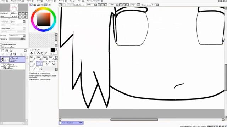227x127 pixels.
Task: Select the magic wand tool
Action: (38, 50)
